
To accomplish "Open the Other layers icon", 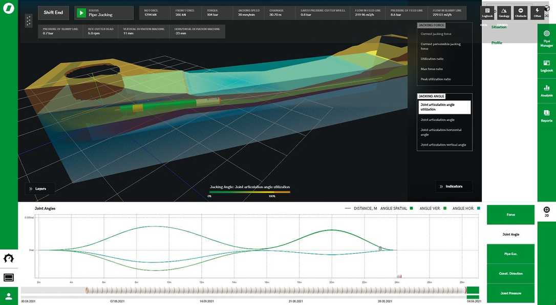I will 537,12.
